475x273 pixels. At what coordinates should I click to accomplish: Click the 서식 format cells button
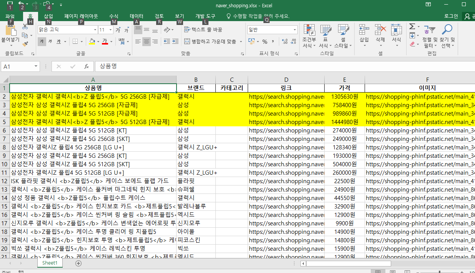coord(397,35)
